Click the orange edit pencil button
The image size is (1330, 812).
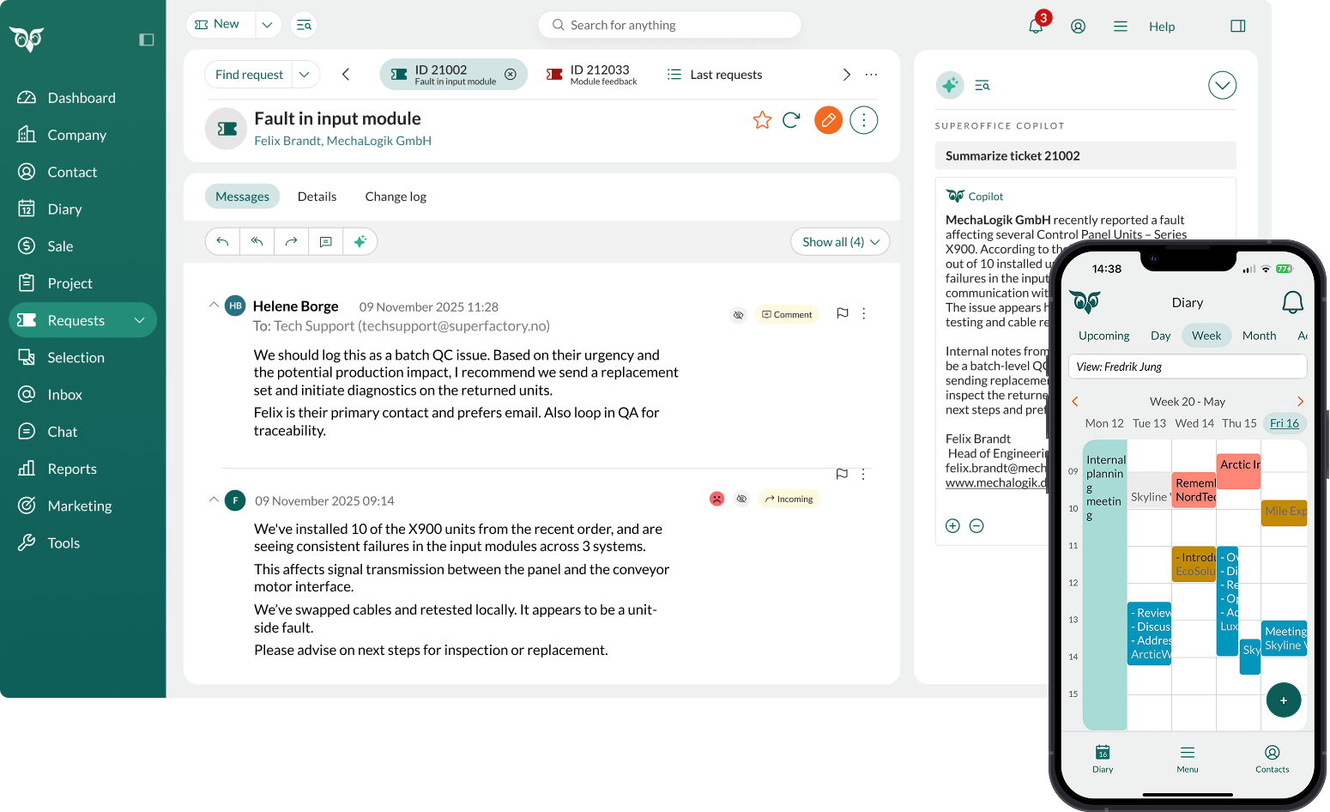click(x=828, y=120)
